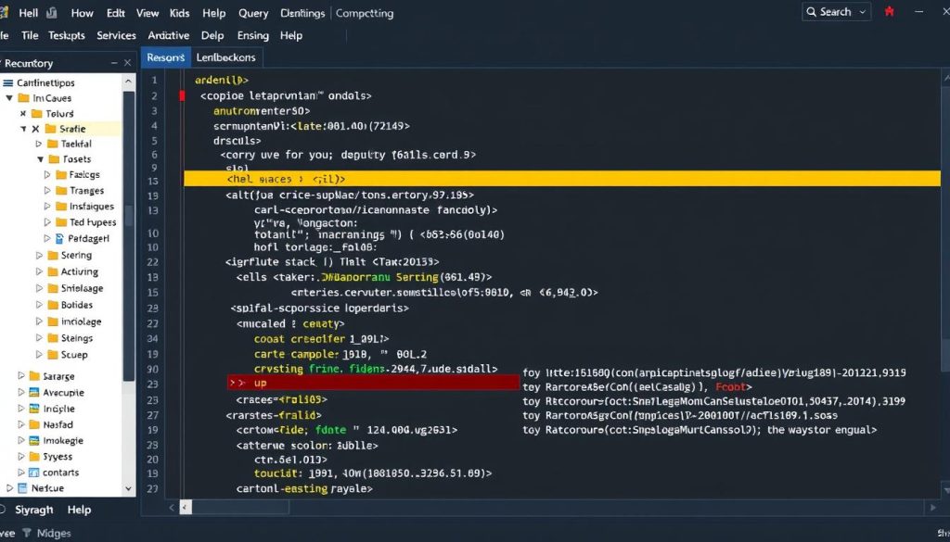The image size is (950, 542).
Task: Select the incioiage tree item
Action: (82, 321)
